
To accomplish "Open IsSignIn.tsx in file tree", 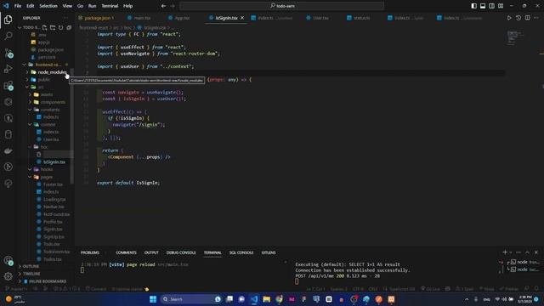I will coord(54,162).
